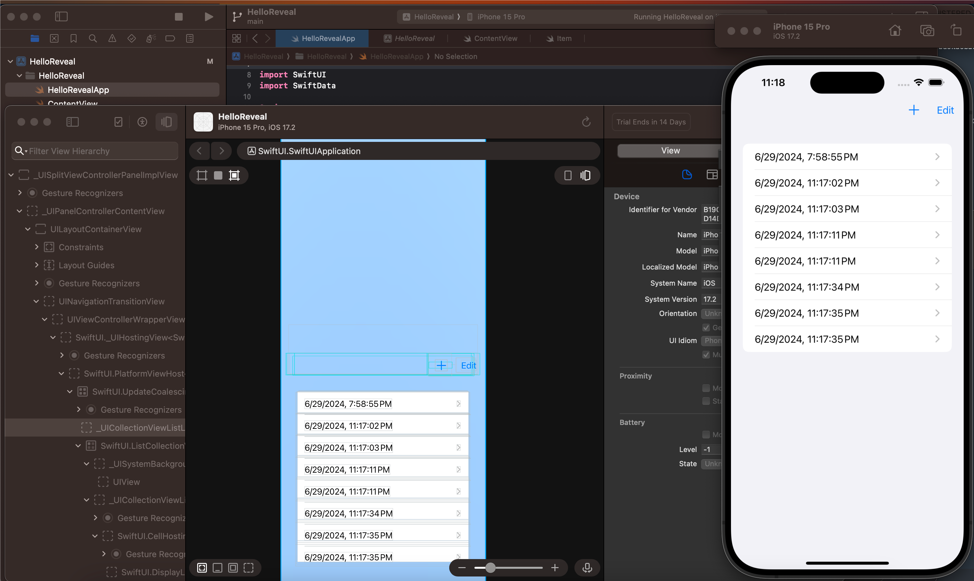Click the Xcode Run play button
The height and width of the screenshot is (581, 974).
(209, 16)
